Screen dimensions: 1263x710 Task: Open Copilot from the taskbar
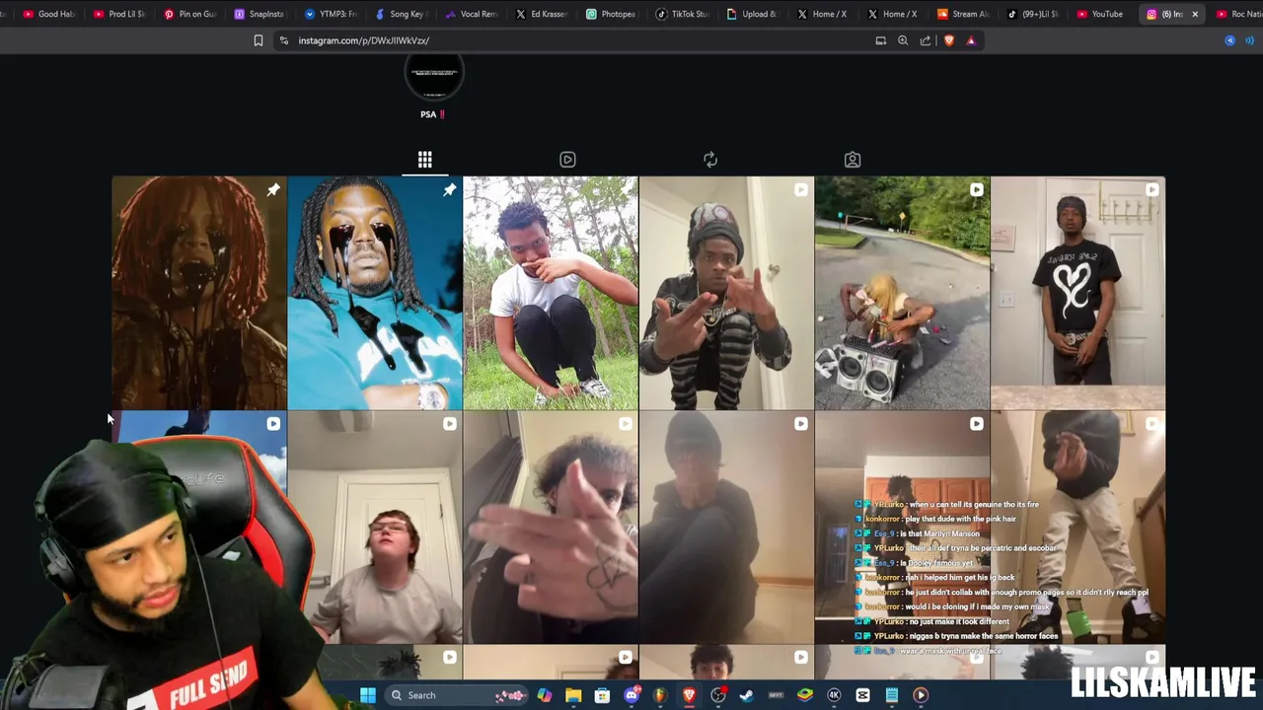[x=545, y=695]
